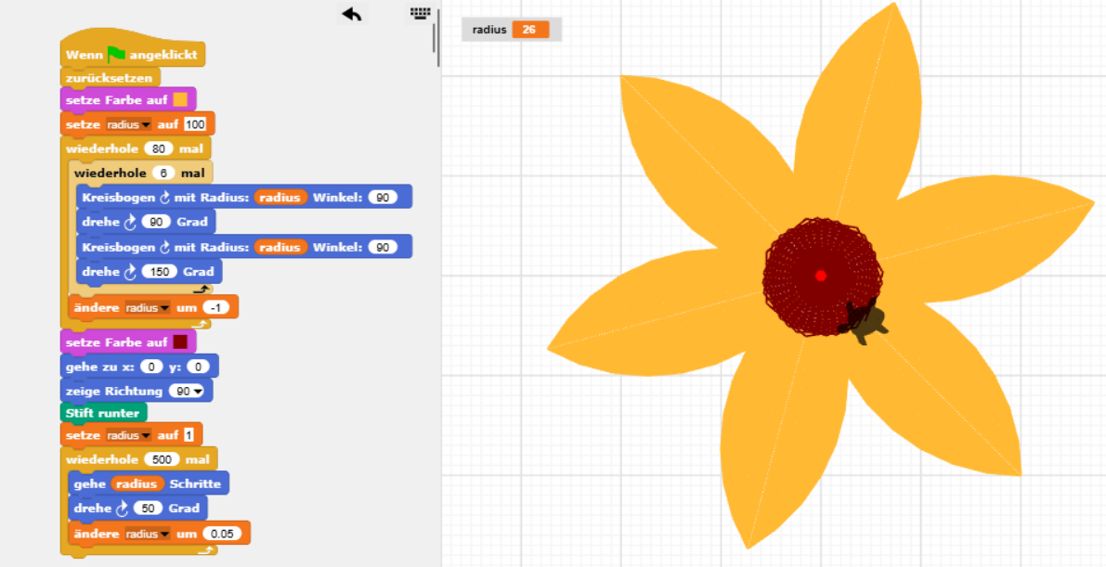Click the green flag in the hat block

[x=116, y=55]
